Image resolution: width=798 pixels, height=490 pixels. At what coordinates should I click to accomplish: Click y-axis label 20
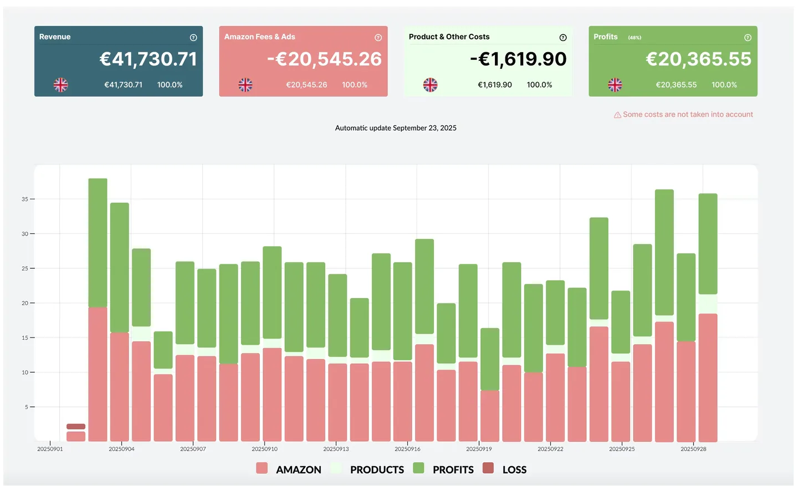click(x=25, y=303)
